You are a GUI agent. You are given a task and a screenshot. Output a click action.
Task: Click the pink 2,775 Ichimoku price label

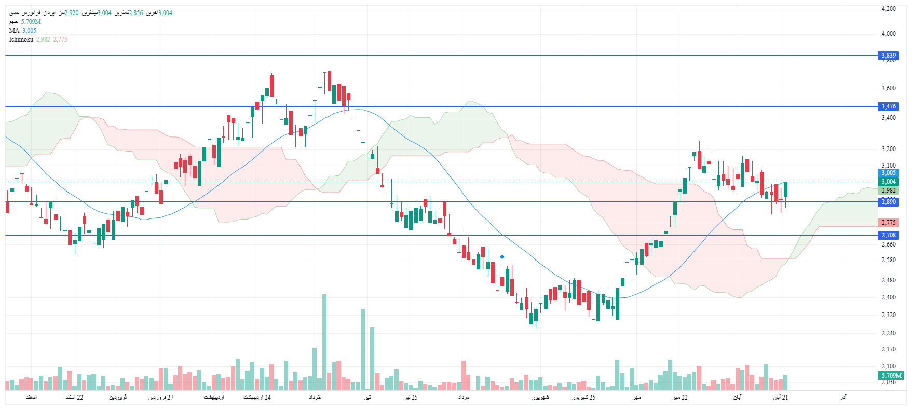(x=889, y=223)
